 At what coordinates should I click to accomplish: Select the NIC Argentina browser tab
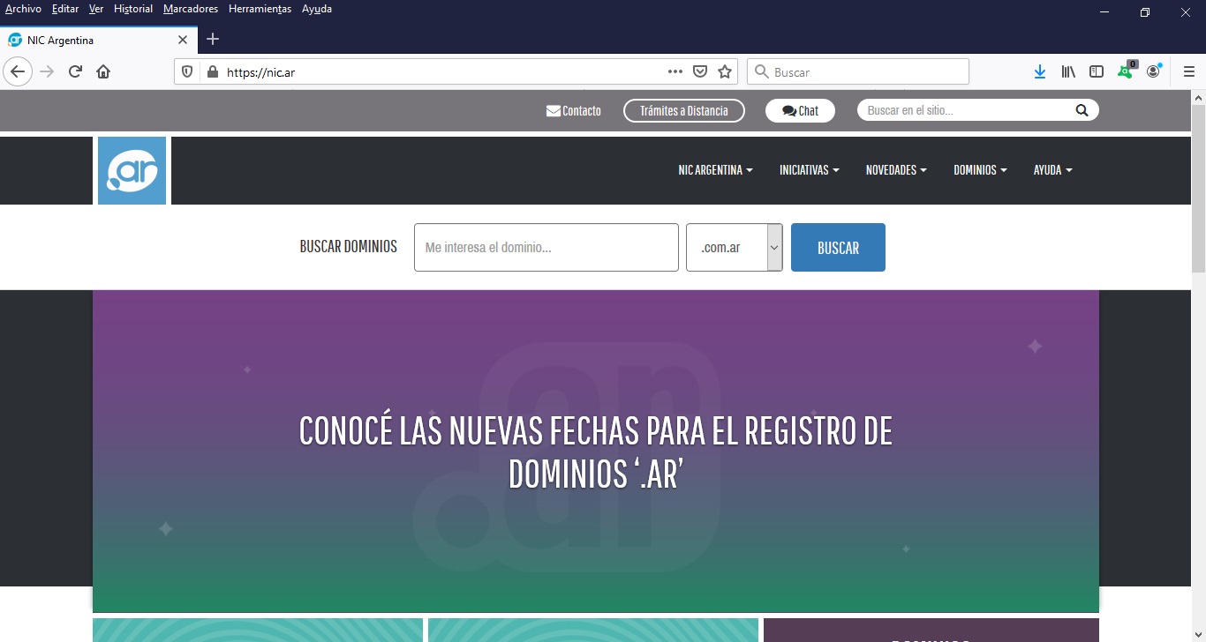pyautogui.click(x=99, y=40)
